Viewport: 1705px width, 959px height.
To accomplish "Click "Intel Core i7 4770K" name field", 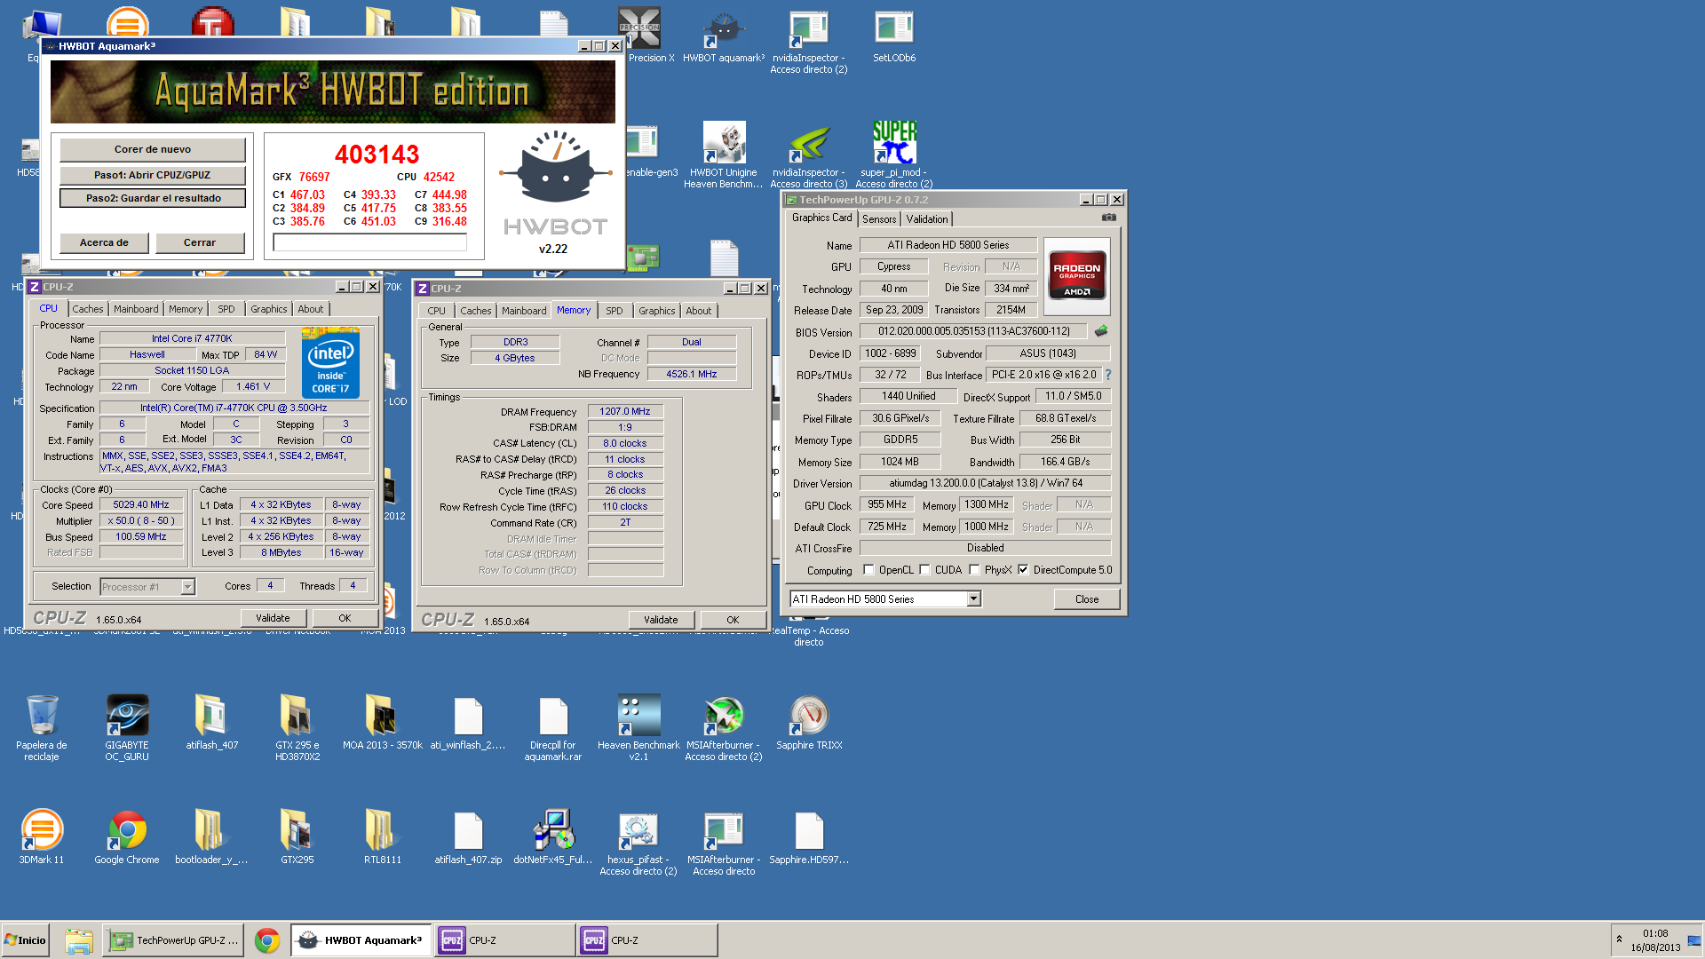I will (192, 338).
